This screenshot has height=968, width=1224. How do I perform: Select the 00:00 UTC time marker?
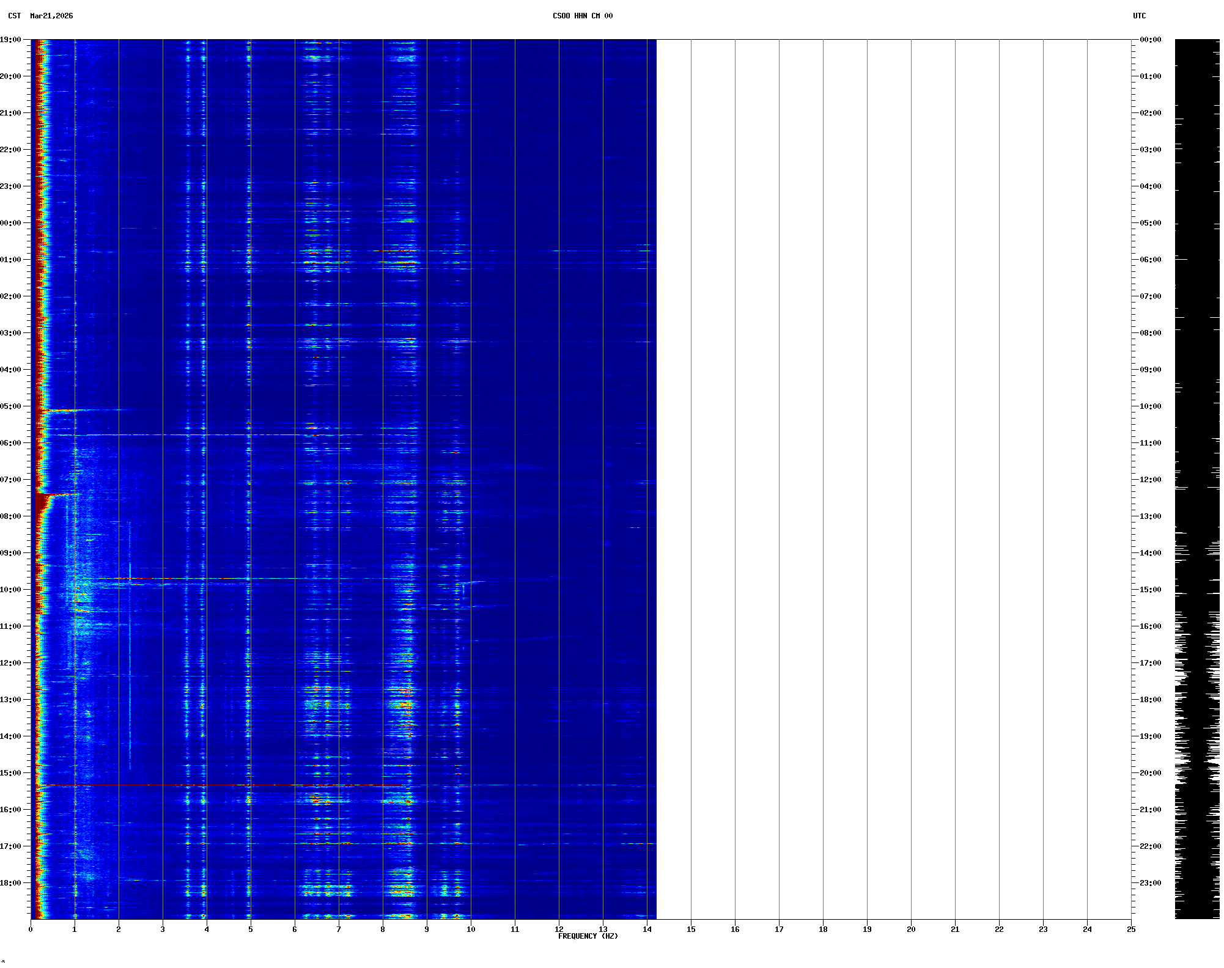coord(1150,40)
